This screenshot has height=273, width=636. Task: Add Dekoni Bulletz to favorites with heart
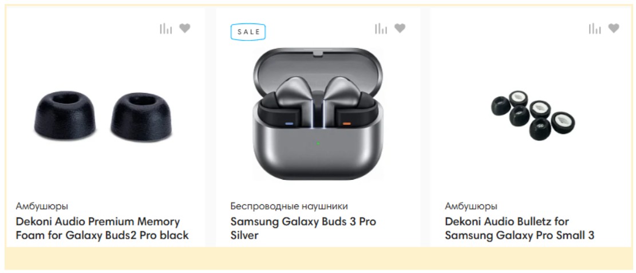614,28
